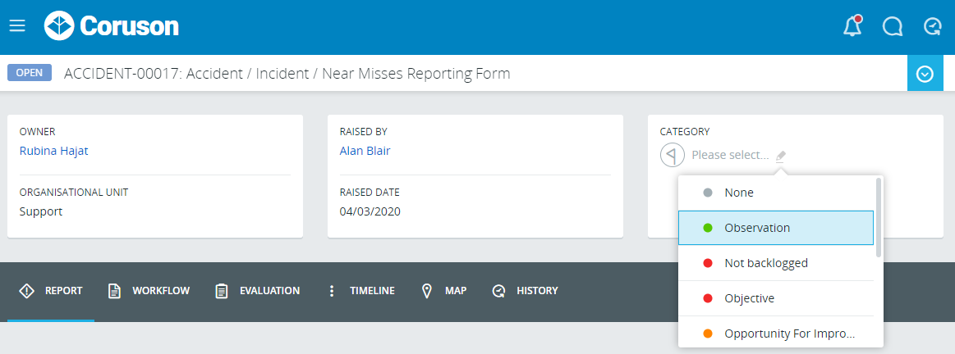955x354 pixels.
Task: Open owner Rubina Hajat's profile
Action: click(x=53, y=151)
